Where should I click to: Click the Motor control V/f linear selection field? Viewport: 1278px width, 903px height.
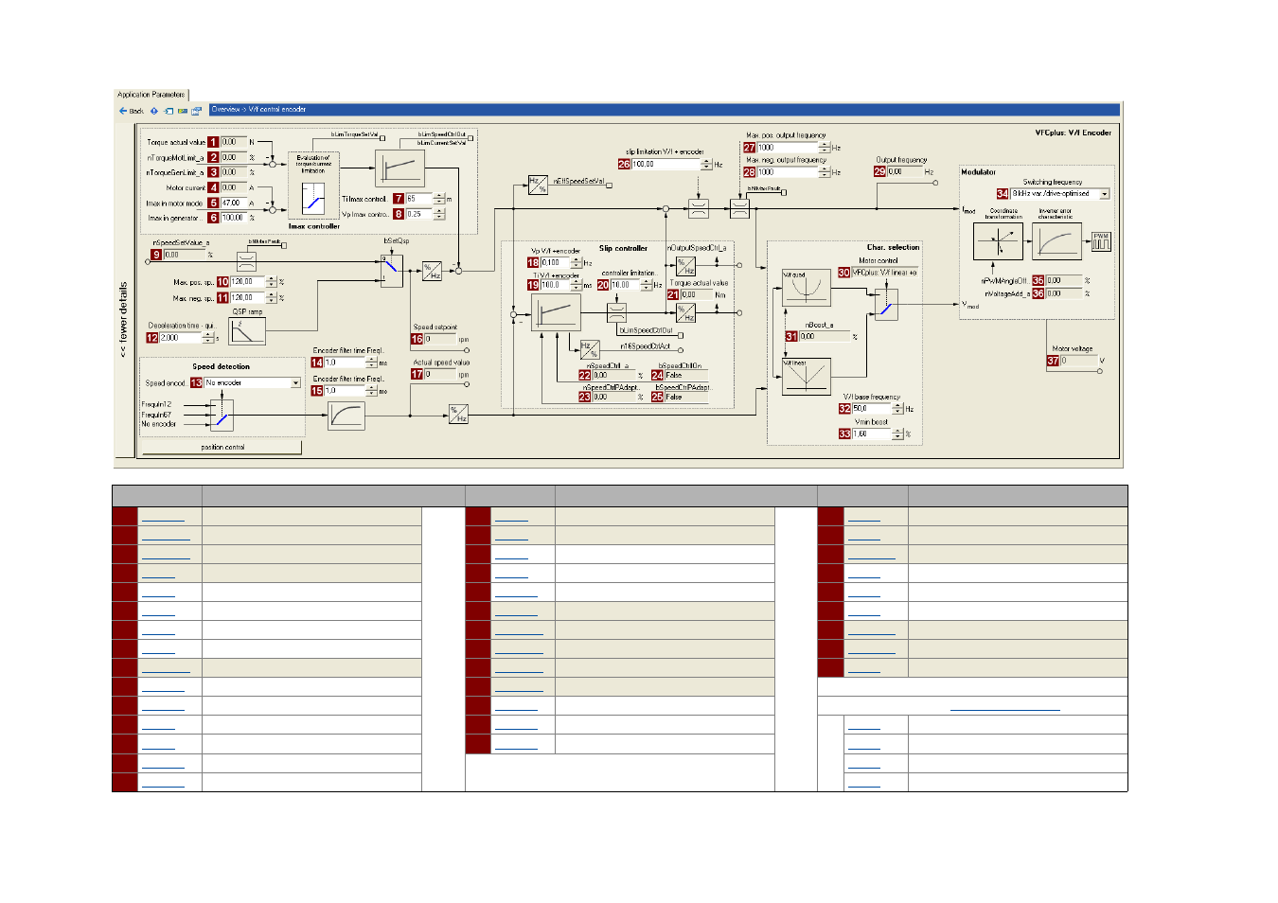click(885, 273)
